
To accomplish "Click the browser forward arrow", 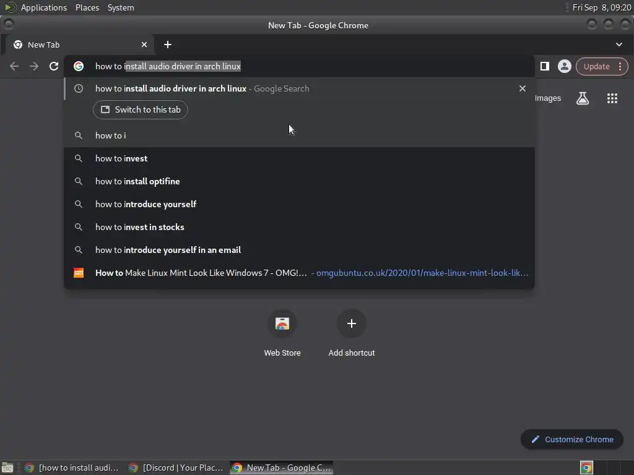I will (x=34, y=66).
